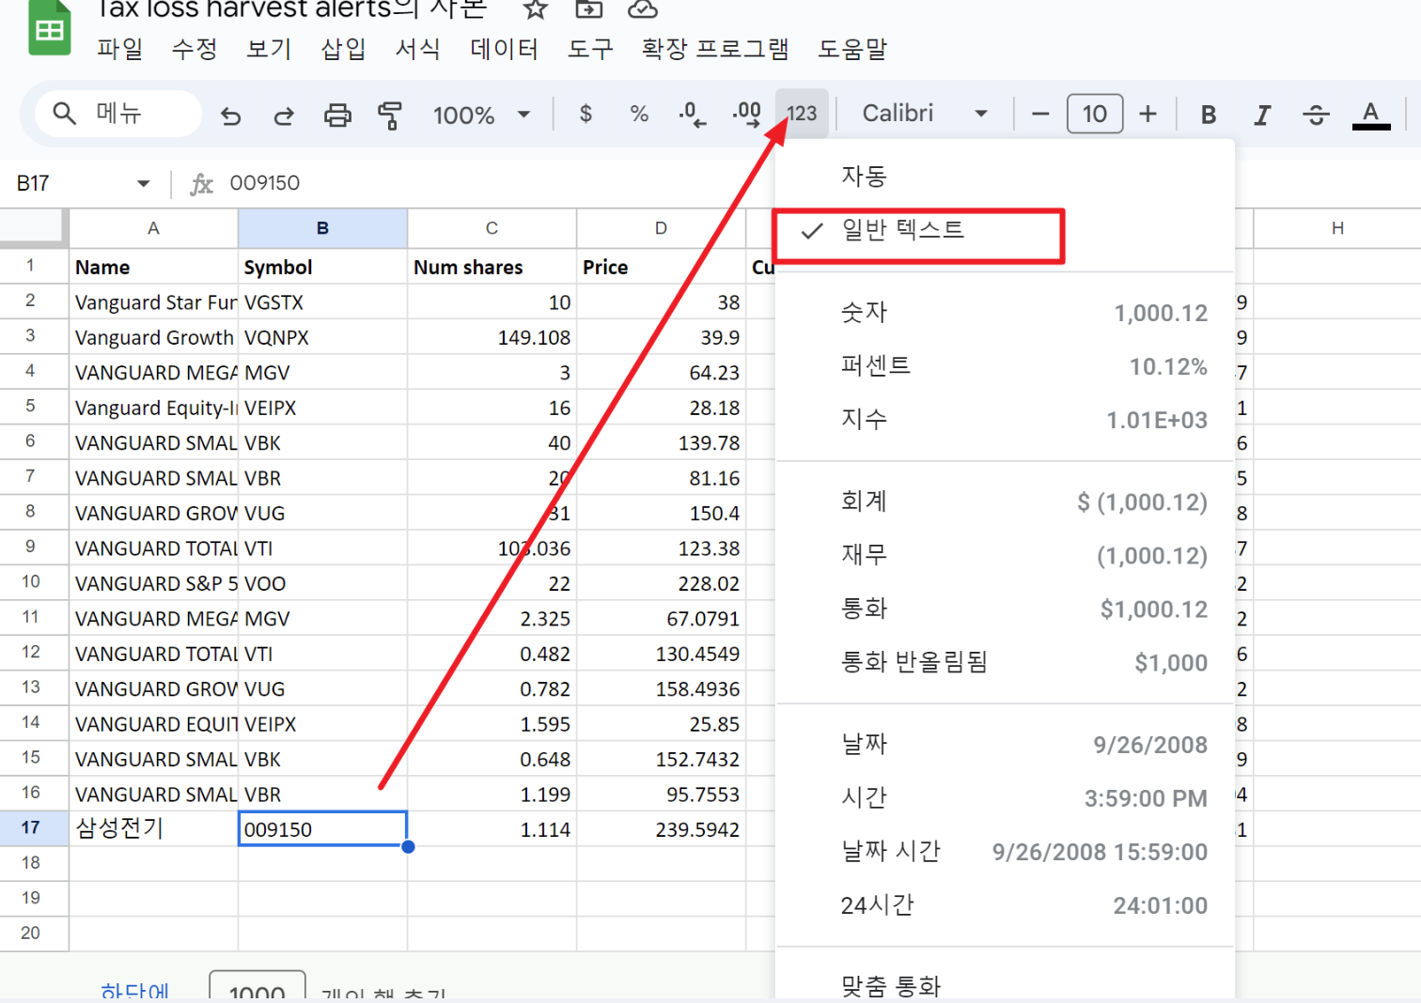Choose 퍼센트 format option
Image resolution: width=1421 pixels, height=1003 pixels.
click(1005, 366)
